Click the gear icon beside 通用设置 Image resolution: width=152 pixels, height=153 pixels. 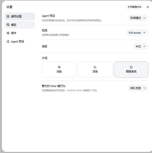pos(8,17)
